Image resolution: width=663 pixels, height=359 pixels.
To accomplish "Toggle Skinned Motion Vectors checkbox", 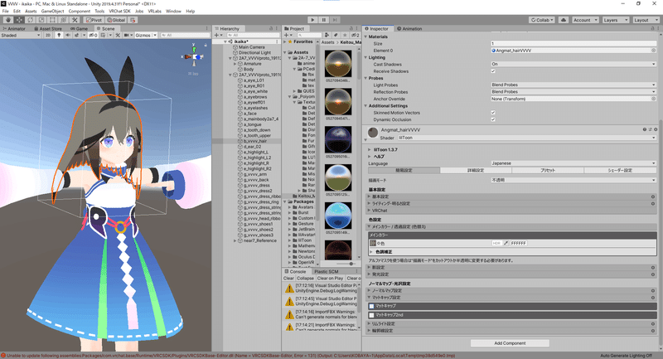I will [493, 113].
